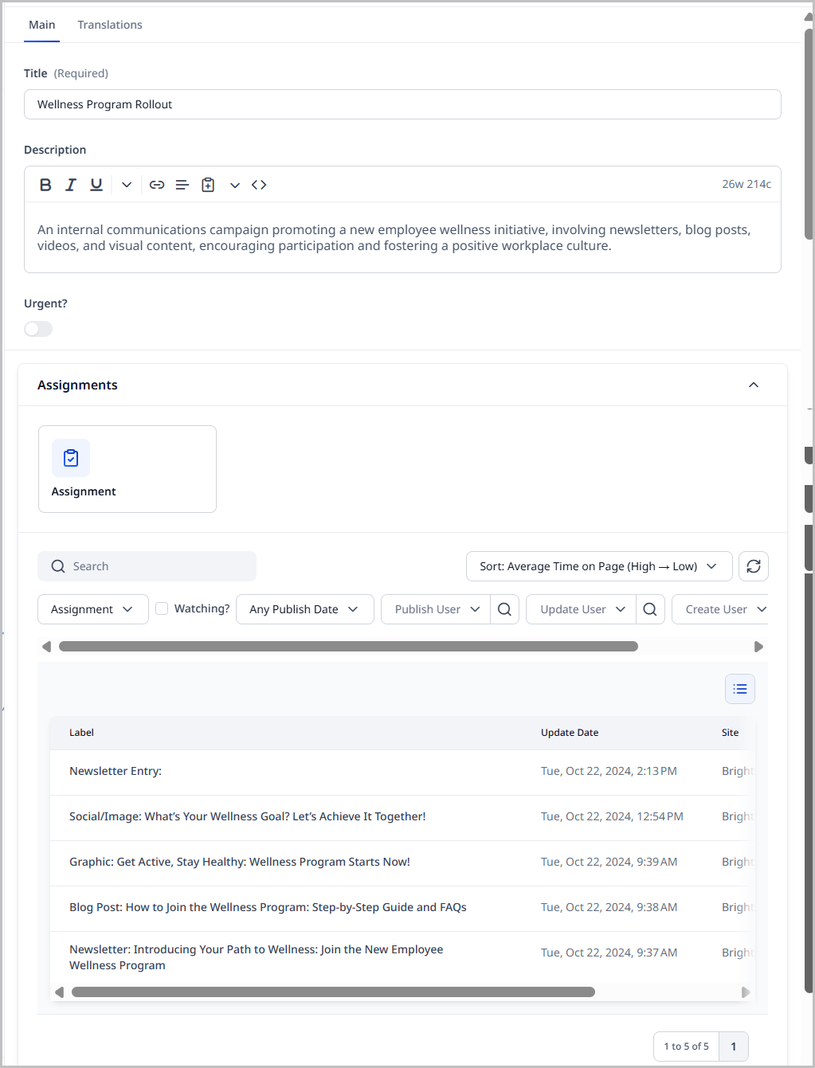Insert a link in the Description editor
815x1068 pixels.
[156, 184]
